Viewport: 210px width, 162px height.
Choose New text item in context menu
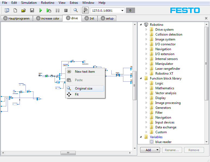85,72
